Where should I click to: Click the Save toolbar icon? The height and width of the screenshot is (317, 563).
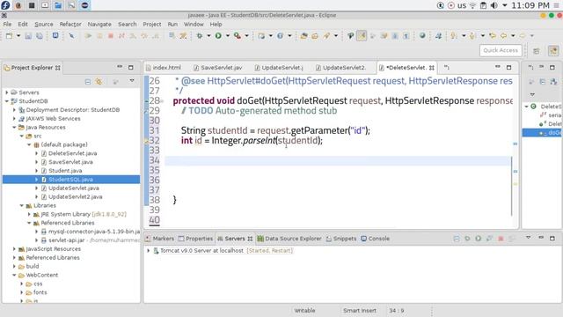coord(28,35)
